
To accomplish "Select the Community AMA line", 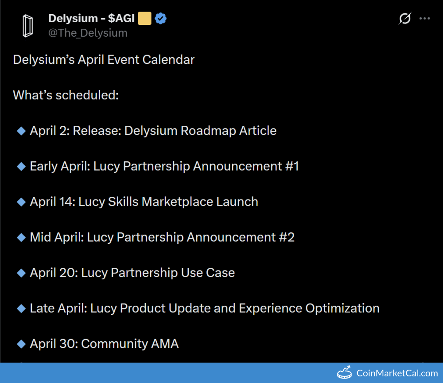I will (104, 344).
